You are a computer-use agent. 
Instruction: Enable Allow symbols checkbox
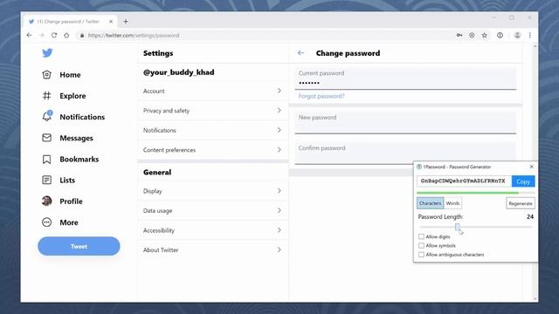421,246
